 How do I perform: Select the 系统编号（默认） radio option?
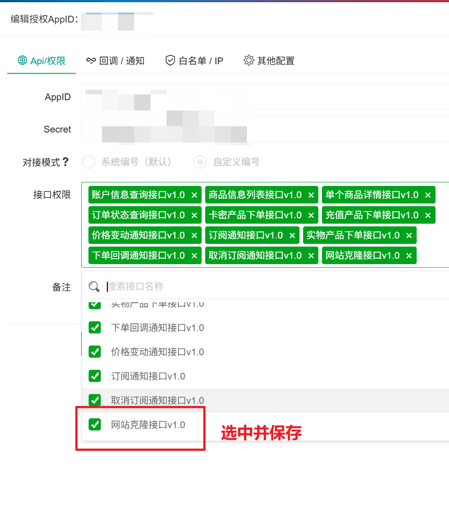[88, 162]
